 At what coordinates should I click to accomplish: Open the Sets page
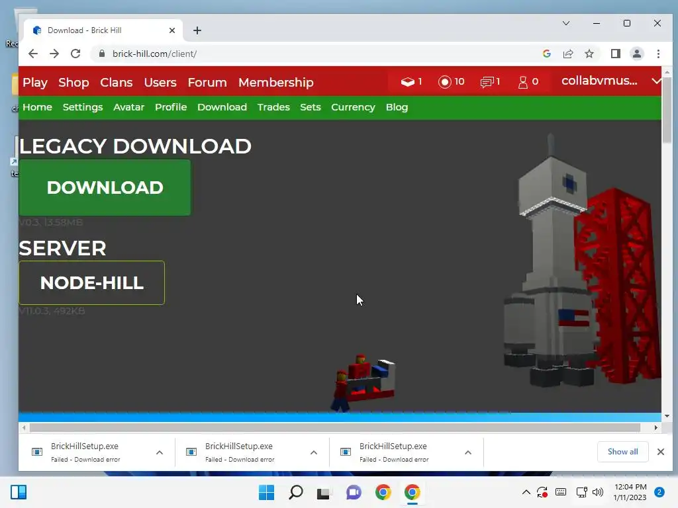pos(311,107)
